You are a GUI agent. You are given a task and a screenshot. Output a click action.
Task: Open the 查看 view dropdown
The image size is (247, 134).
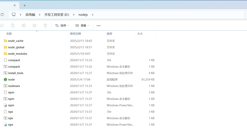click(x=82, y=25)
